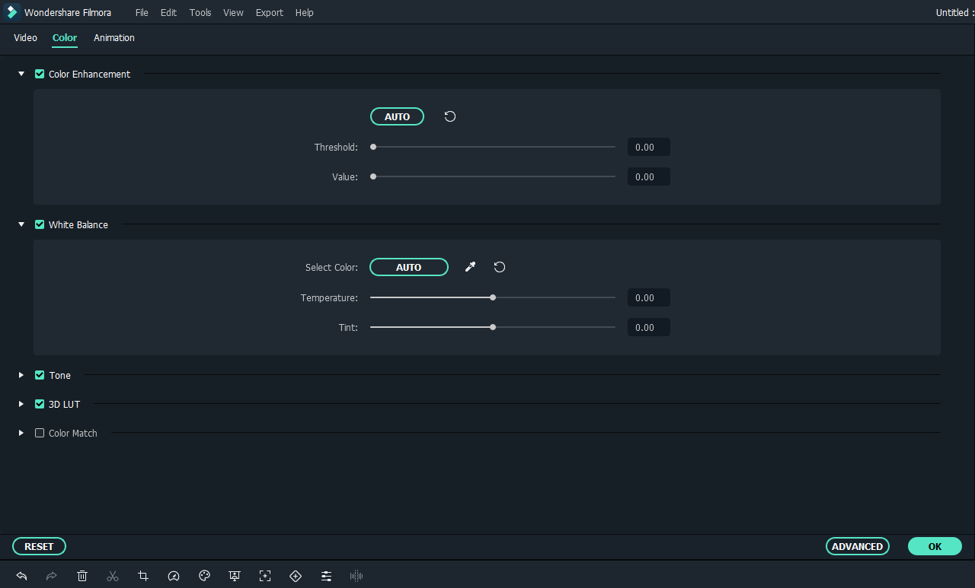
Task: Reset White Balance with circular arrow
Action: coord(500,267)
